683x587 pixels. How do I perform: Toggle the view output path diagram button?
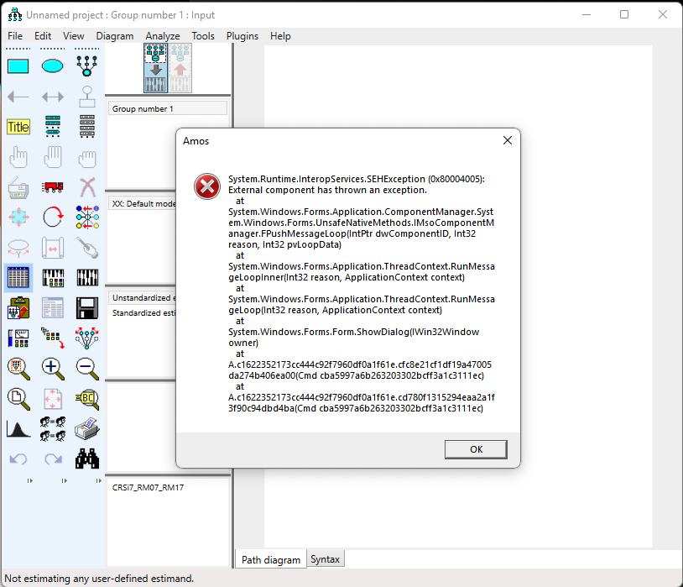[180, 68]
